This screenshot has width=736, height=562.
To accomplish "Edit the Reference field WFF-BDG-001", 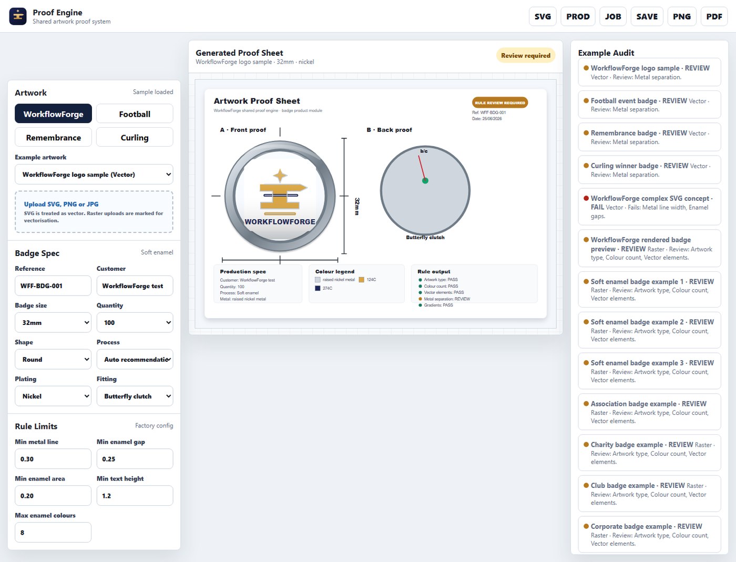I will coord(53,286).
